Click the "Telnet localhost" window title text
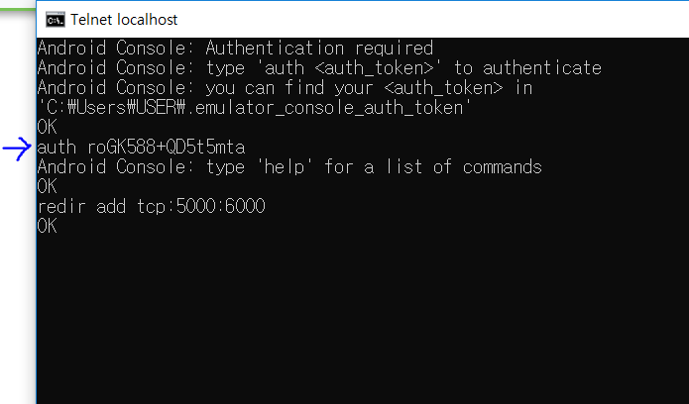This screenshot has height=404, width=689. coord(125,19)
